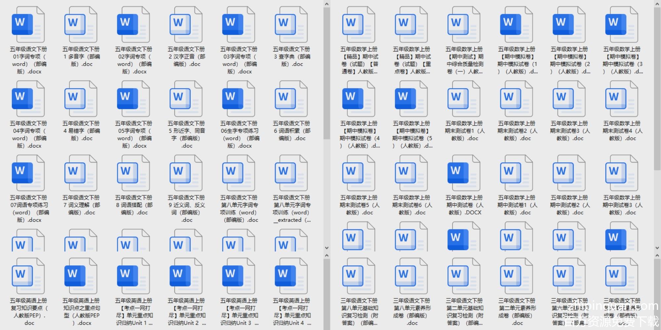This screenshot has width=661, height=330.
Task: Select the 五年级语文下册 1 多音字 doc file icon
Action: click(81, 25)
